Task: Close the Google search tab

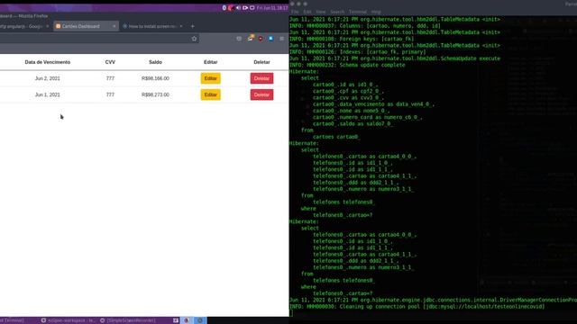Action: (47, 26)
